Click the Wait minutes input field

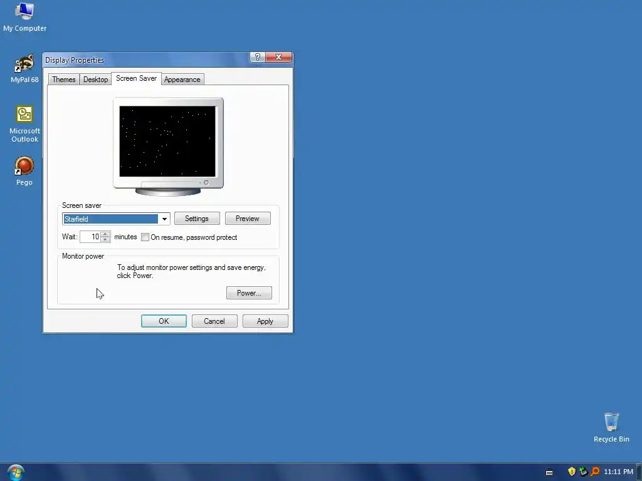90,237
